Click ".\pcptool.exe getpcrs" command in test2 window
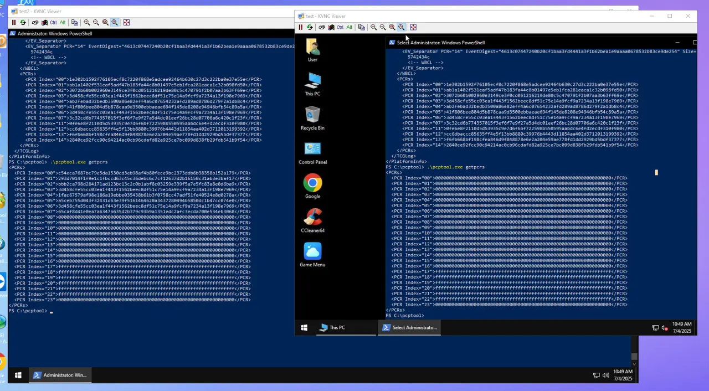 pos(79,162)
